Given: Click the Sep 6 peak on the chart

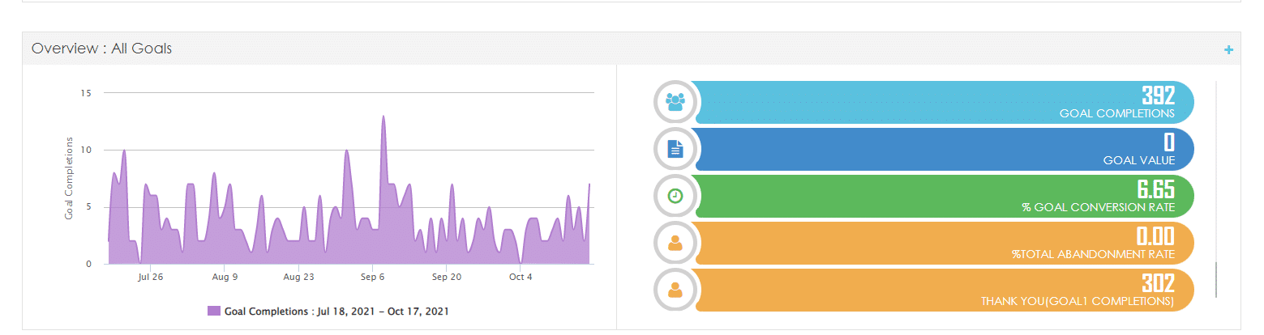Looking at the screenshot, I should coord(383,117).
